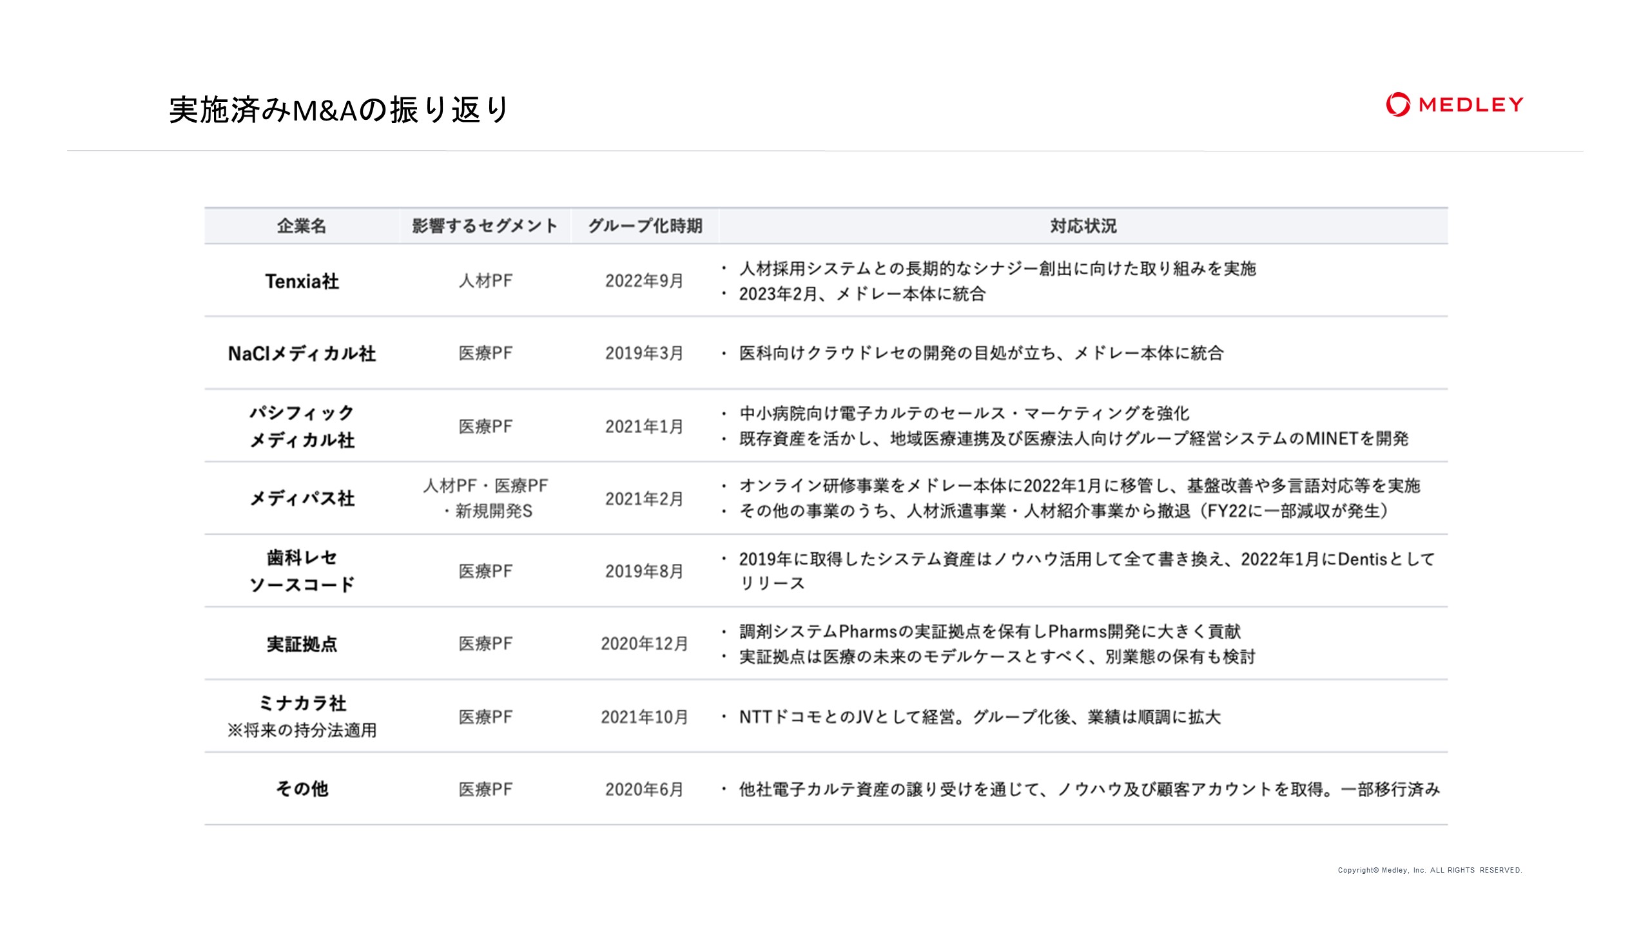
Task: Select the 対応状況 column header
Action: click(1083, 226)
